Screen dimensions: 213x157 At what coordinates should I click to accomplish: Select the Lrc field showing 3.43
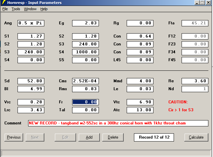pyautogui.click(x=31, y=110)
